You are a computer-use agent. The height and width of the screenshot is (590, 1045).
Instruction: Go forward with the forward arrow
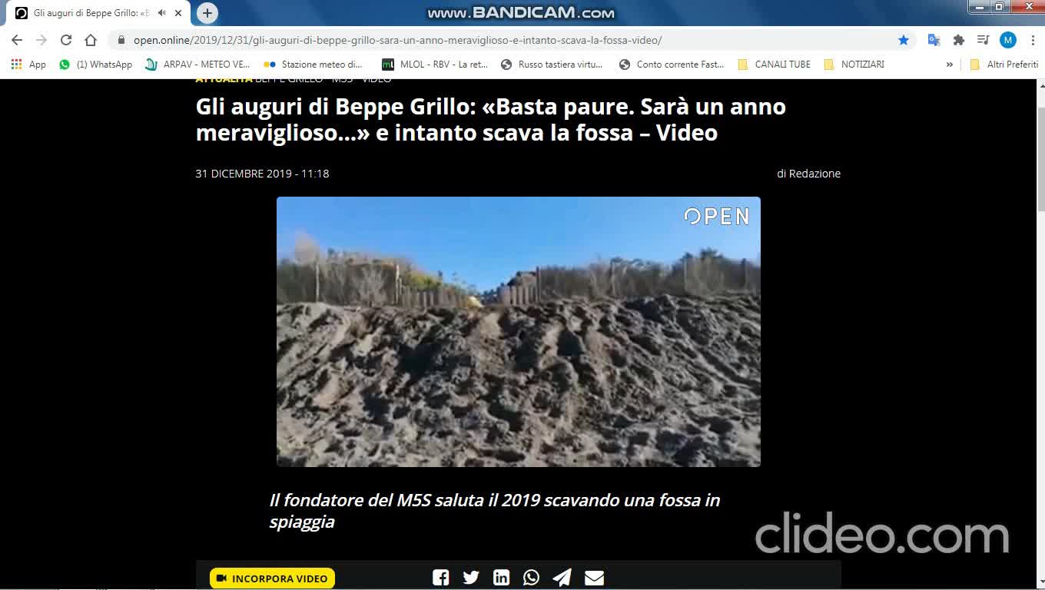41,40
